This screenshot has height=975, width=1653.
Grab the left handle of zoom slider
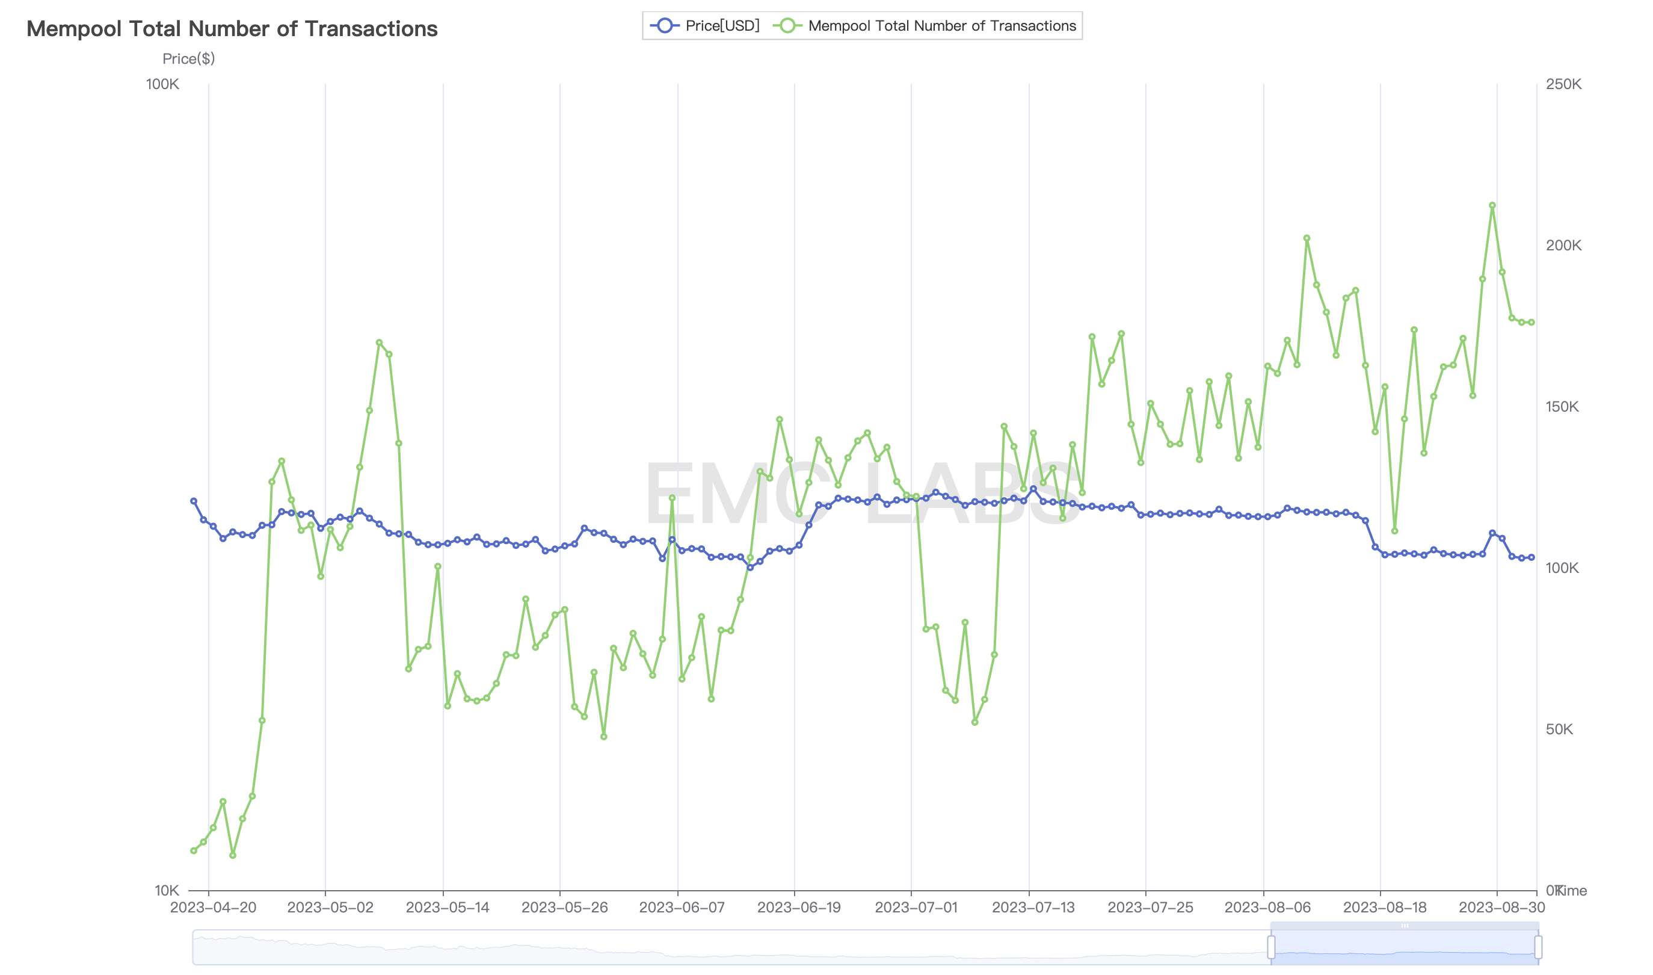point(1271,947)
